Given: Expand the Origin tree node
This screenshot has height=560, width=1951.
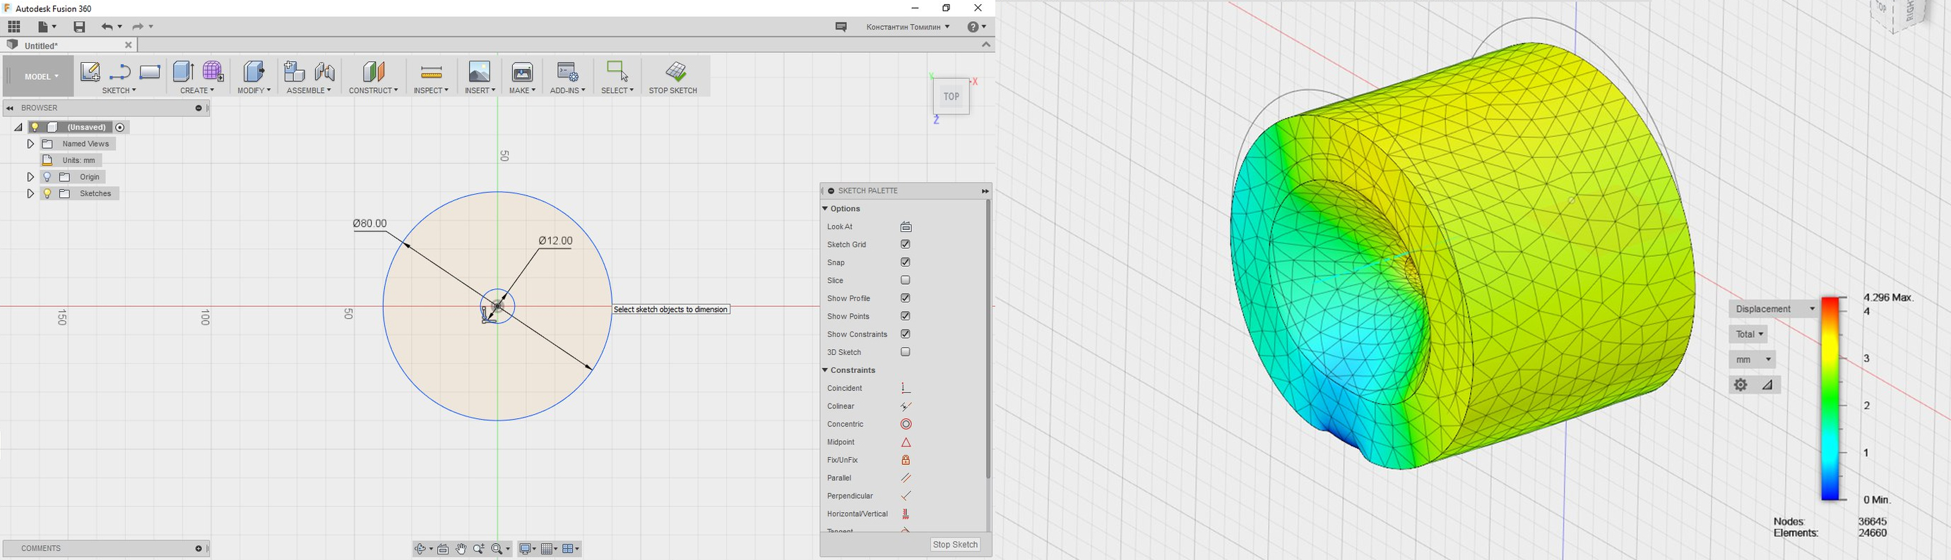Looking at the screenshot, I should point(30,177).
